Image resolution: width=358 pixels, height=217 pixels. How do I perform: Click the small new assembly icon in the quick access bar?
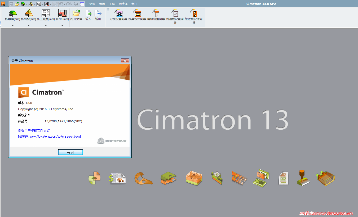[x=31, y=4]
